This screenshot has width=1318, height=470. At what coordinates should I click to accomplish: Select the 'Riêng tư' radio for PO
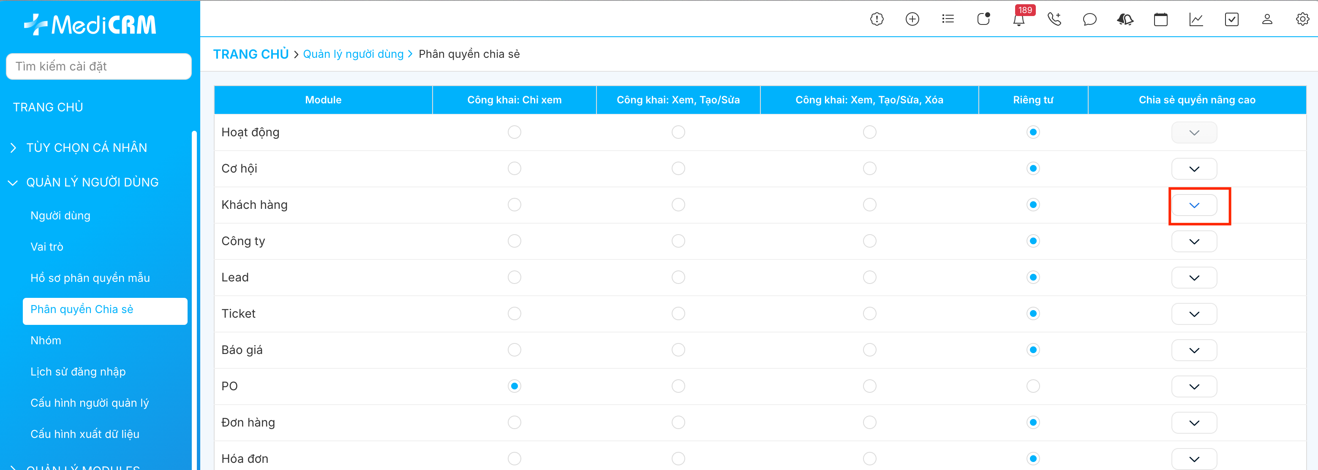coord(1033,386)
